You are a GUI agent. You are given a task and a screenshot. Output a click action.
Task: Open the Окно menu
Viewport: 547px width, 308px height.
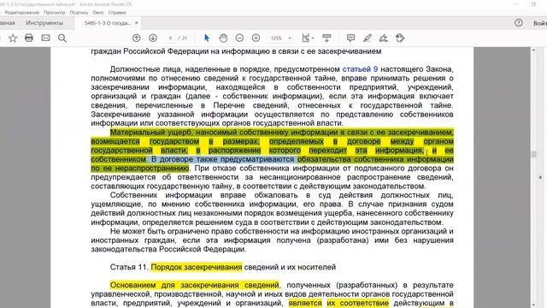98,12
